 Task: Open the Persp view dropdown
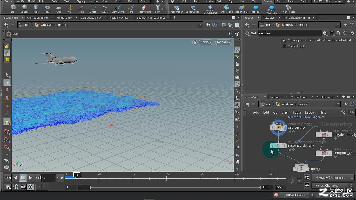[206, 42]
